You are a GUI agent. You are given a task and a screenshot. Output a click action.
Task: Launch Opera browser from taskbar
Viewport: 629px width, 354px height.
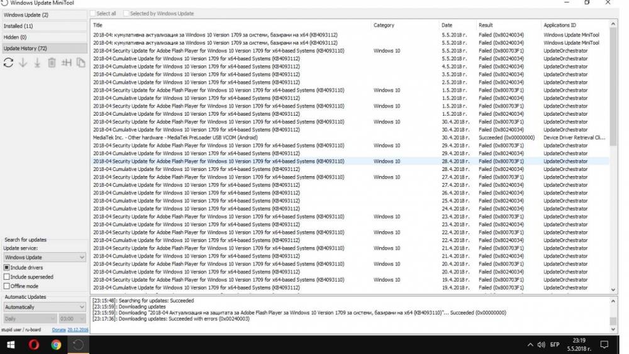34,345
